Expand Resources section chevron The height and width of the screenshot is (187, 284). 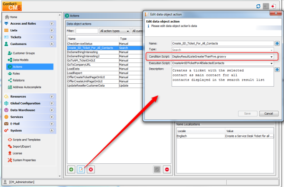[52, 97]
